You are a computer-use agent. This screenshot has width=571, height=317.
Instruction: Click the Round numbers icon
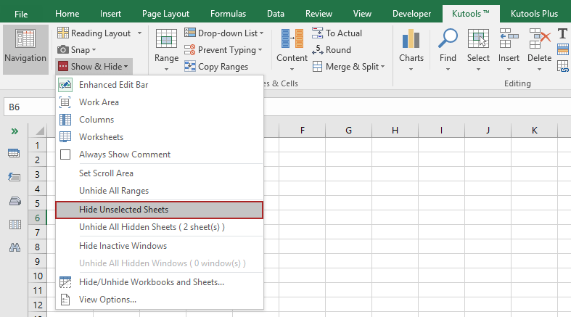318,49
